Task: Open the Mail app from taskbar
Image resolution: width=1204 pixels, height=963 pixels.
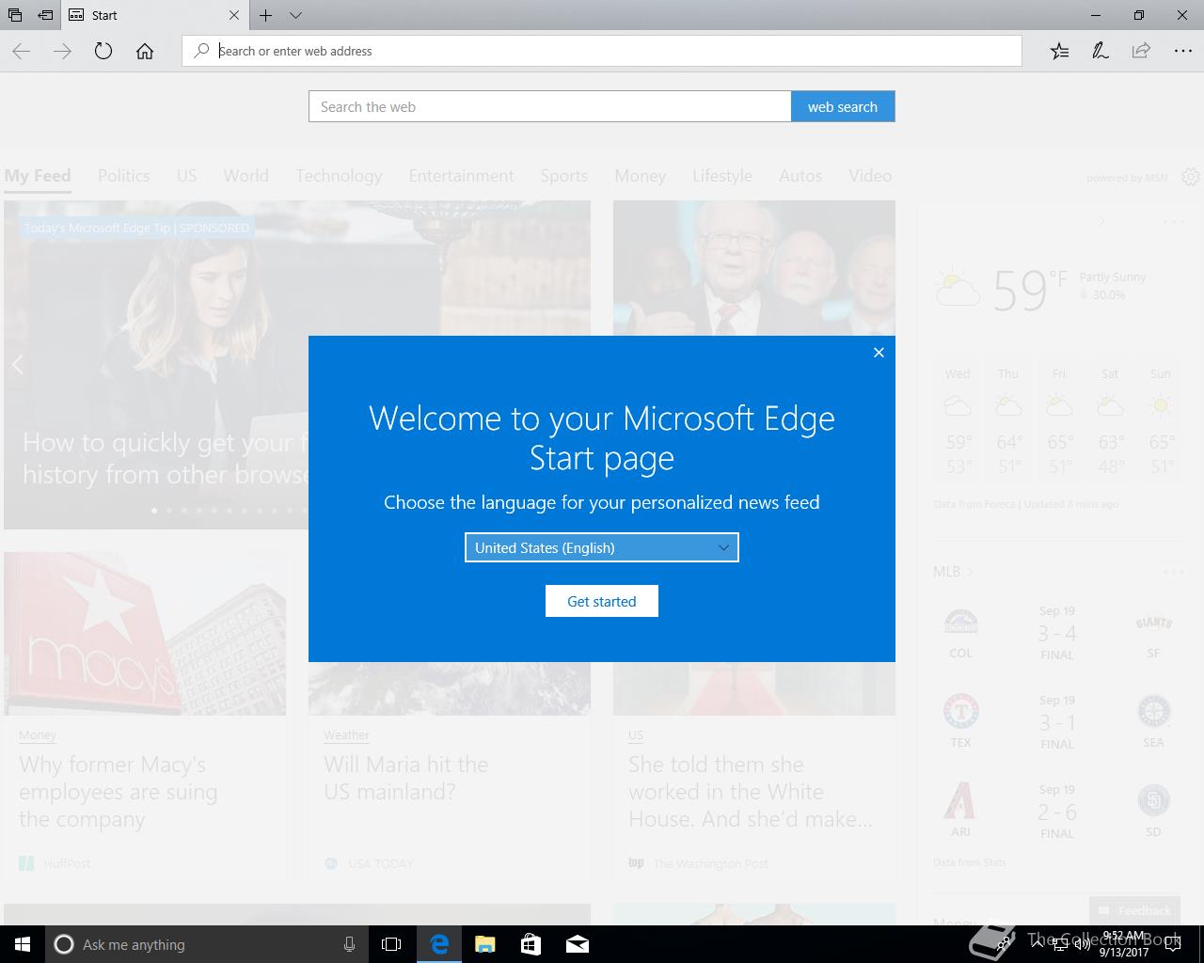Action: (578, 944)
